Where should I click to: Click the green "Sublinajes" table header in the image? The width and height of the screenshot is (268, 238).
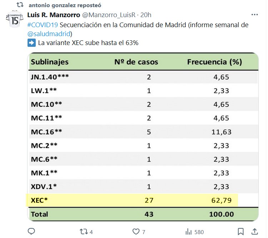[50, 62]
